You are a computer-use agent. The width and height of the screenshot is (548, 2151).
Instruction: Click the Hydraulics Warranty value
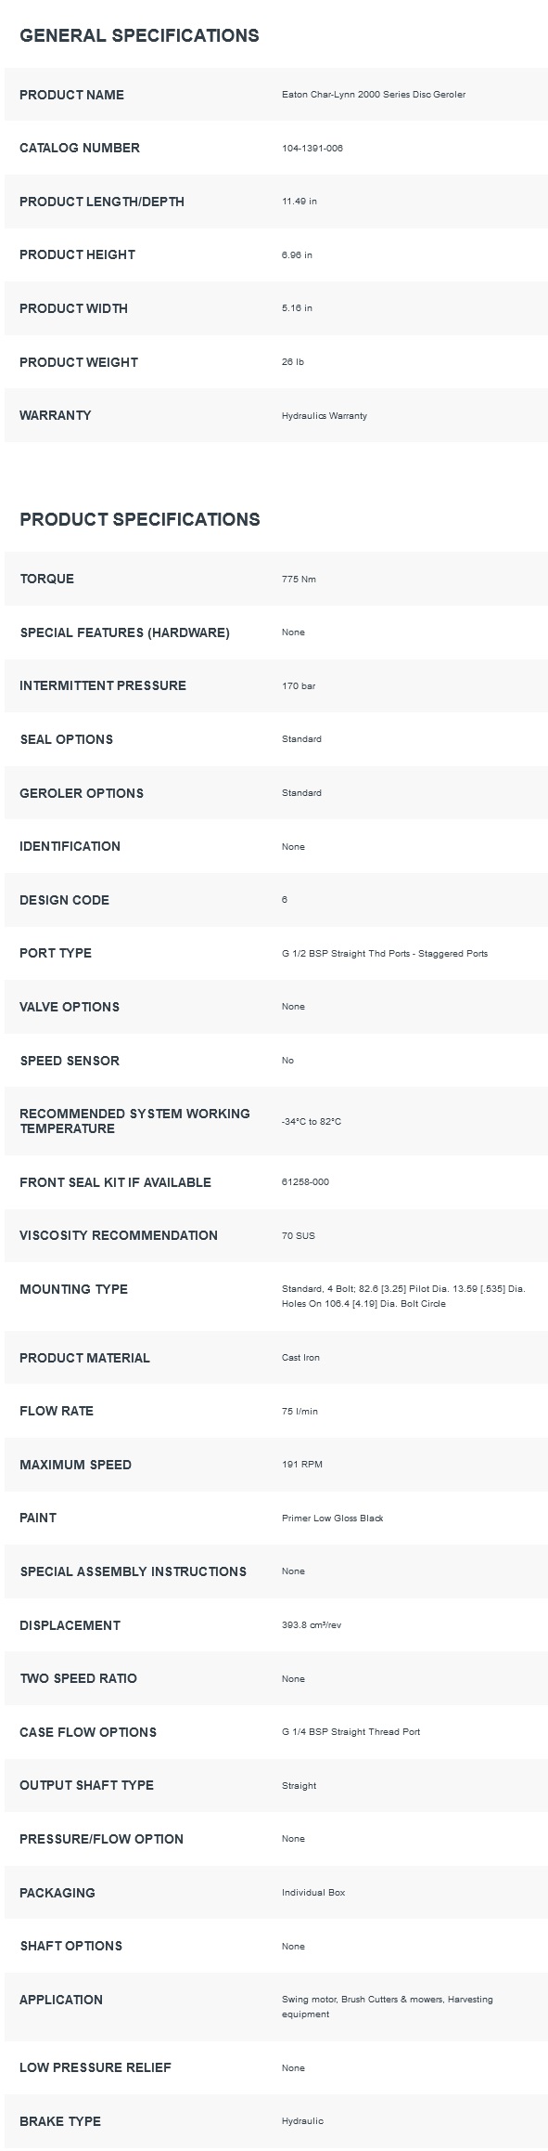[325, 415]
